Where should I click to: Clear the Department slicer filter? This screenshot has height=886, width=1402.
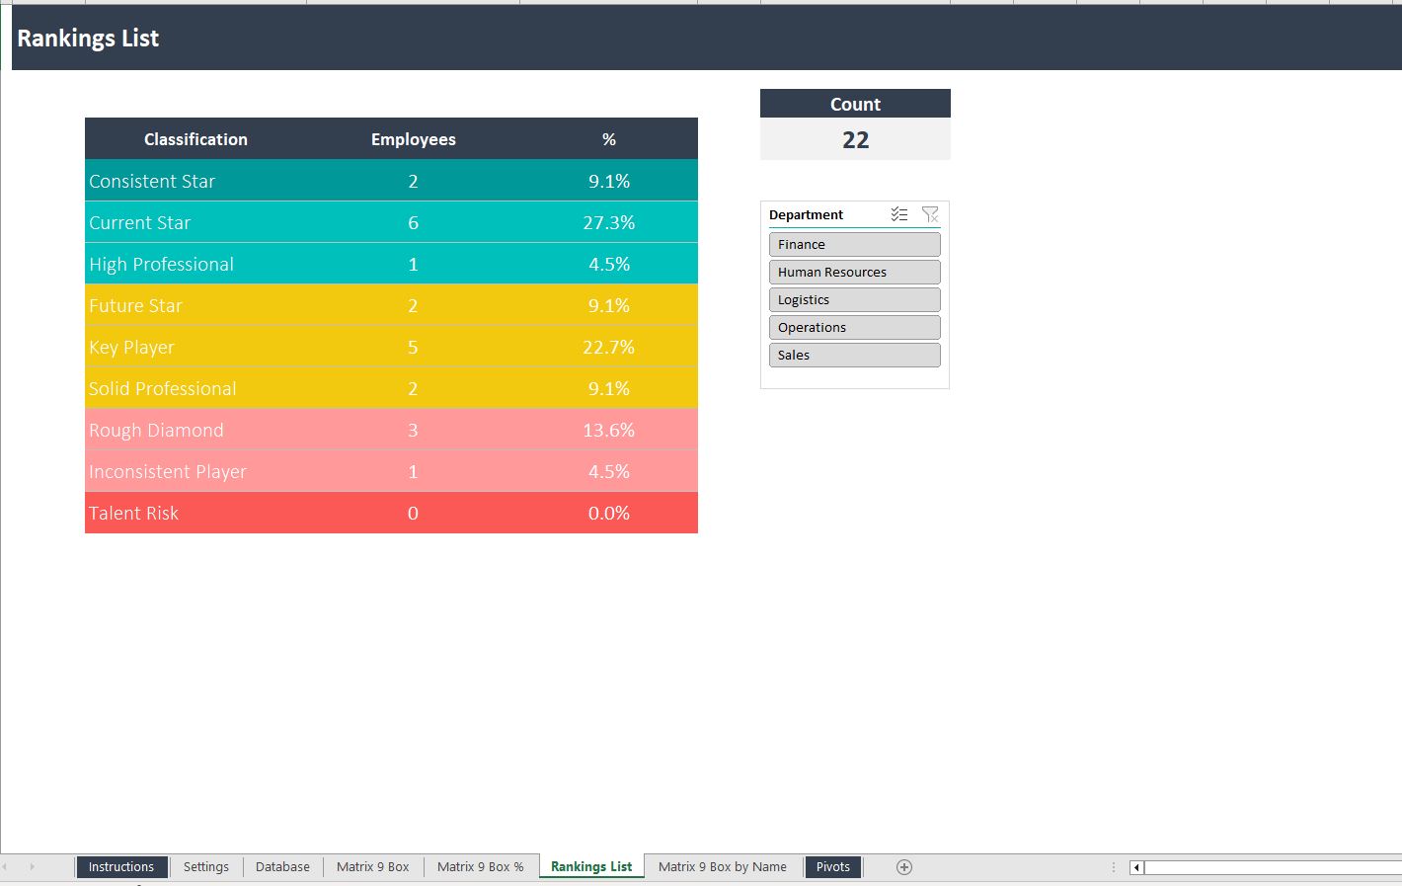pyautogui.click(x=929, y=214)
